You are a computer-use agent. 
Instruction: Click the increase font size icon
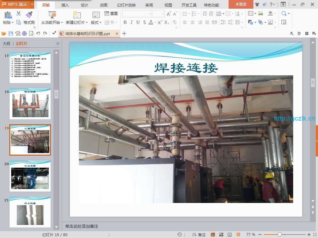[169, 14]
